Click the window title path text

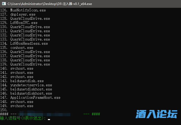pos(49,4)
